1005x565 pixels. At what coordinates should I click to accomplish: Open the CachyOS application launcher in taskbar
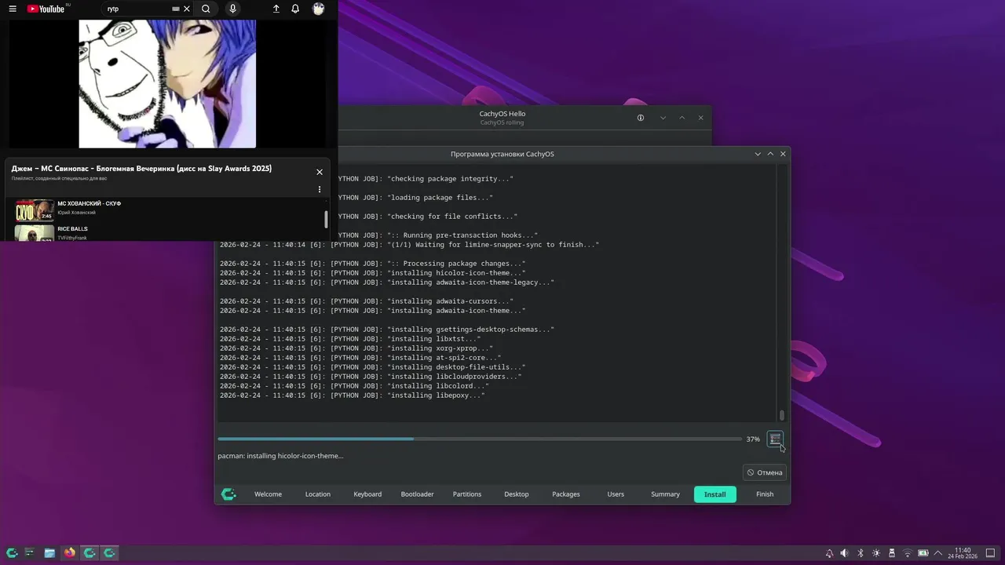pos(12,553)
